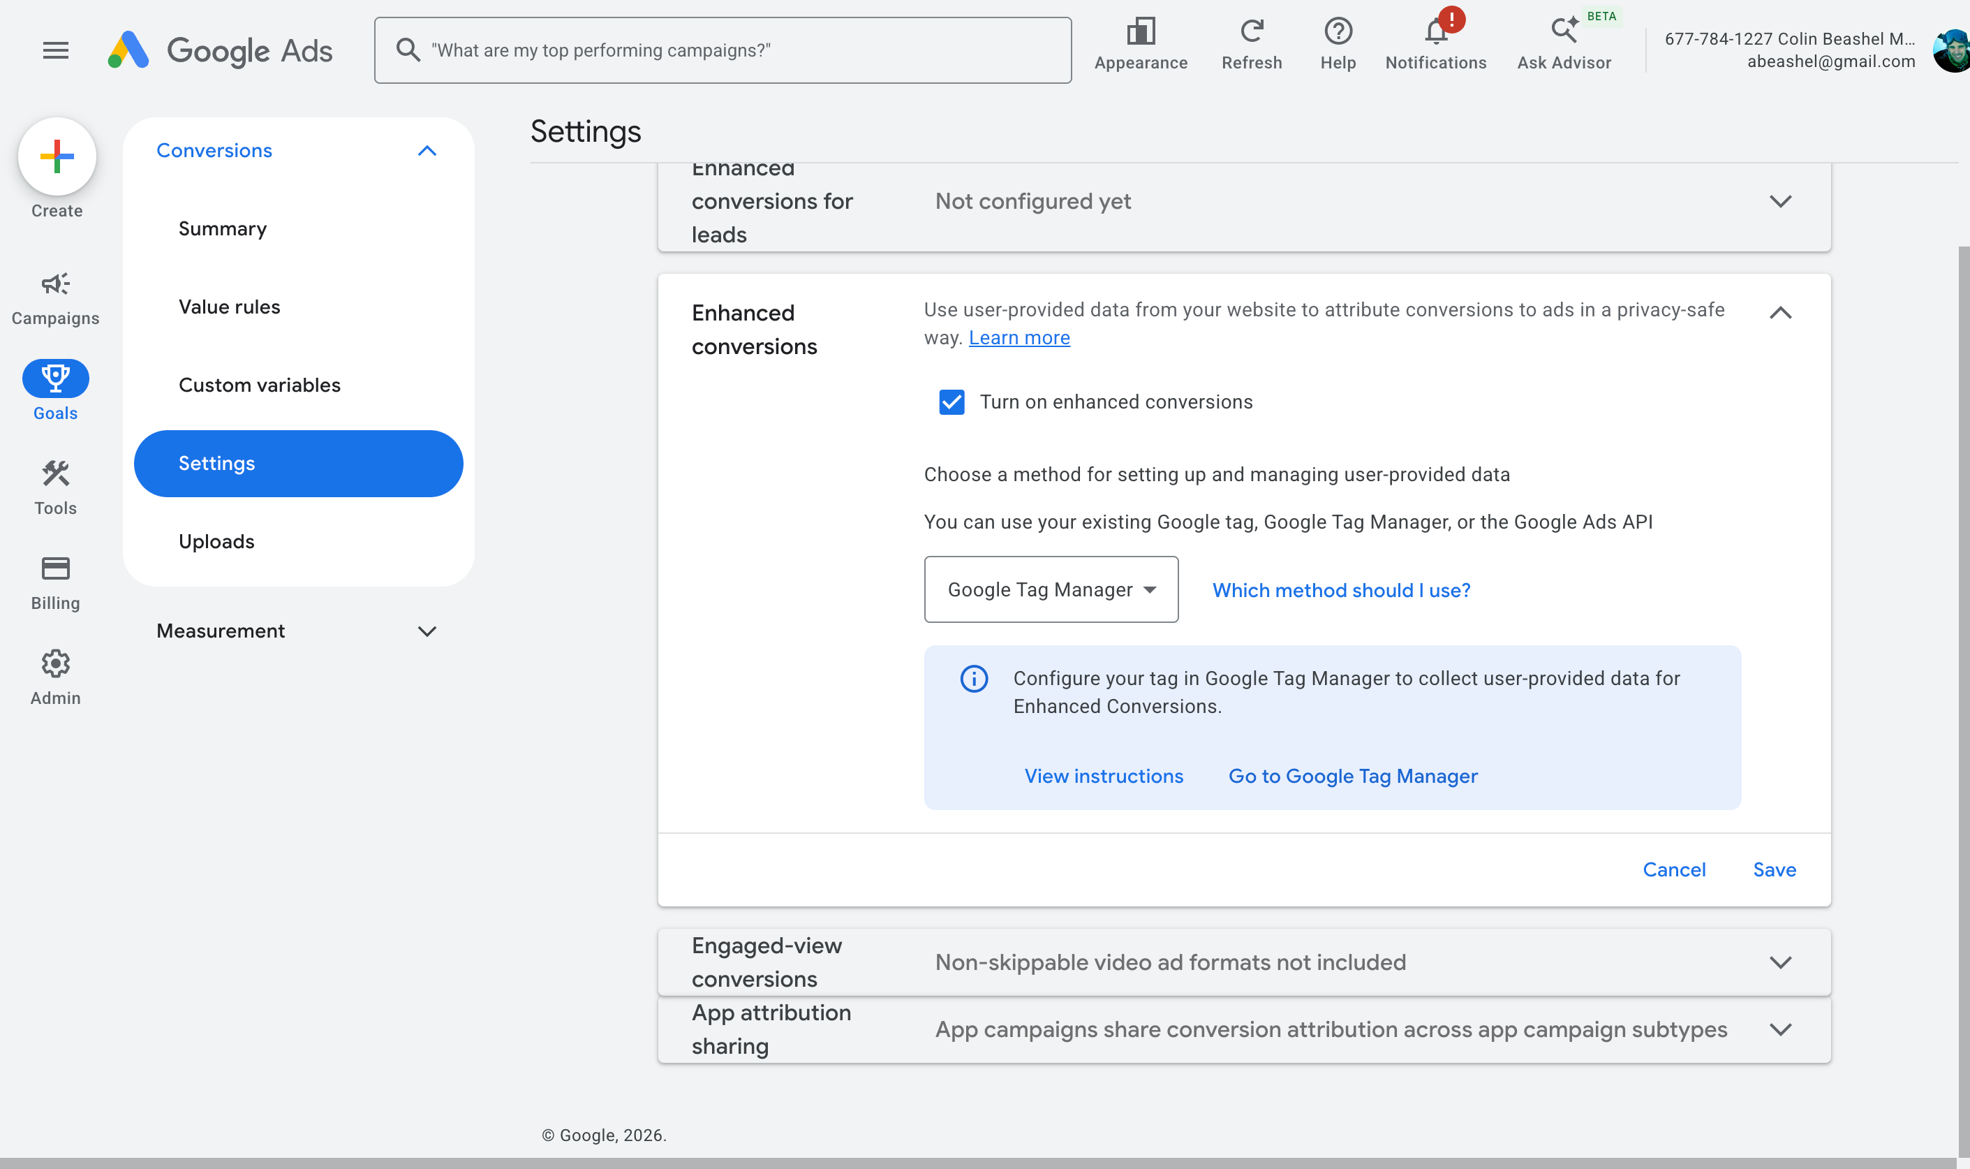The image size is (1970, 1169).
Task: Click Go to Google Tag Manager
Action: (1353, 776)
